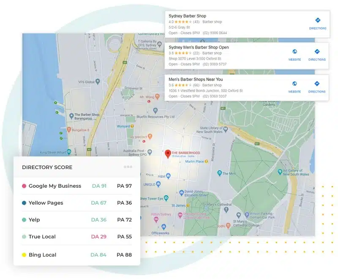Click Directions icon for Men's Barber Shops Near You
The width and height of the screenshot is (338, 279).
click(316, 84)
